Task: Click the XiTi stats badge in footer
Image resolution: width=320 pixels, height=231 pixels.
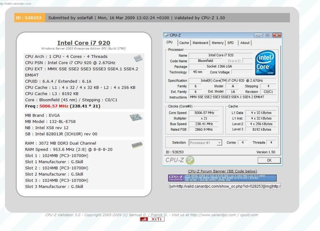Action: pyautogui.click(x=152, y=219)
